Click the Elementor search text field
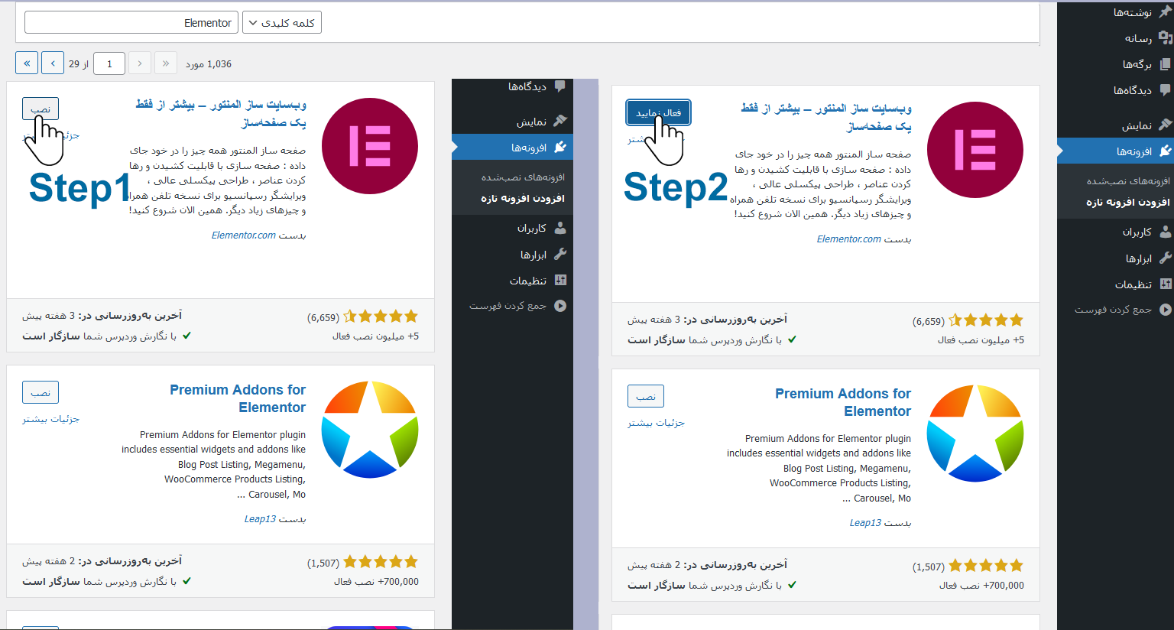 point(131,22)
